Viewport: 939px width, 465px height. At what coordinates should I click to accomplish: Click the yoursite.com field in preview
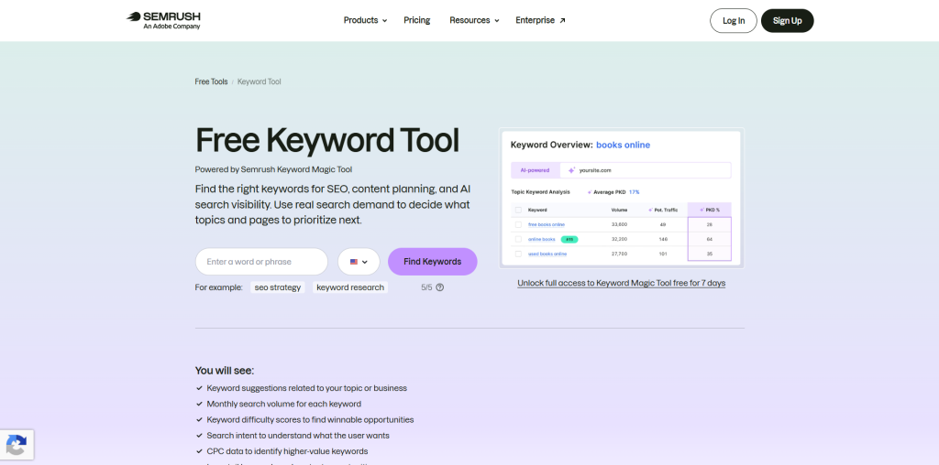pos(646,170)
